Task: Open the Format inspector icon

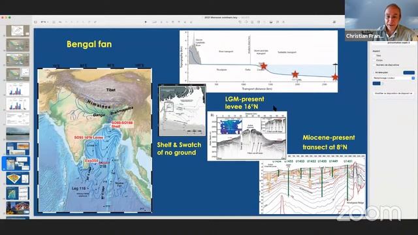Action: pos(334,22)
